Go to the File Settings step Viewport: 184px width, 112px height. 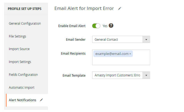click(17, 36)
